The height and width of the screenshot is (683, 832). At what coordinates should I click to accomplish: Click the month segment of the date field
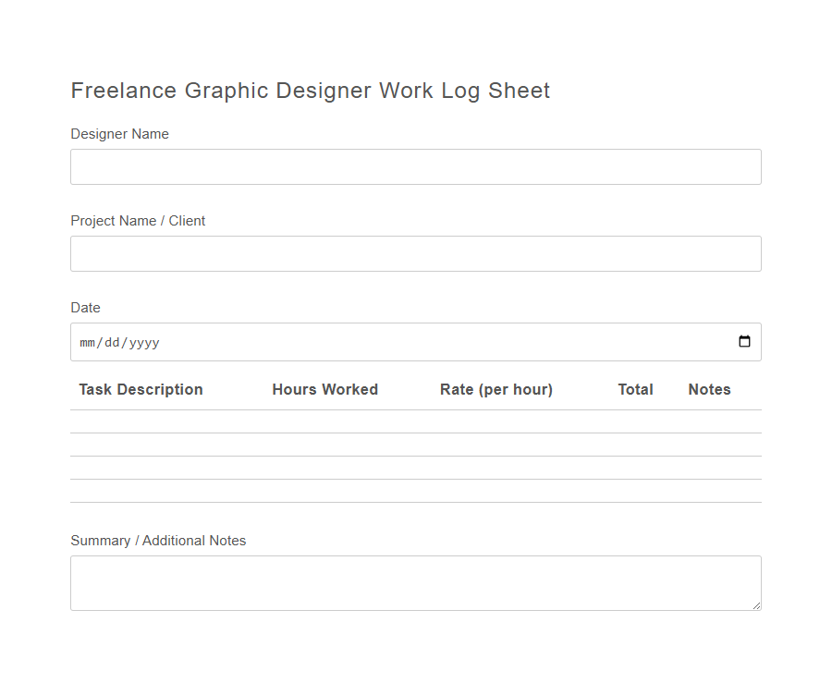[84, 342]
